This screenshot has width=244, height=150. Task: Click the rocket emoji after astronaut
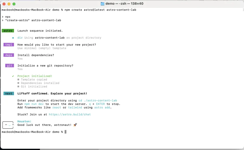pyautogui.click(x=75, y=125)
